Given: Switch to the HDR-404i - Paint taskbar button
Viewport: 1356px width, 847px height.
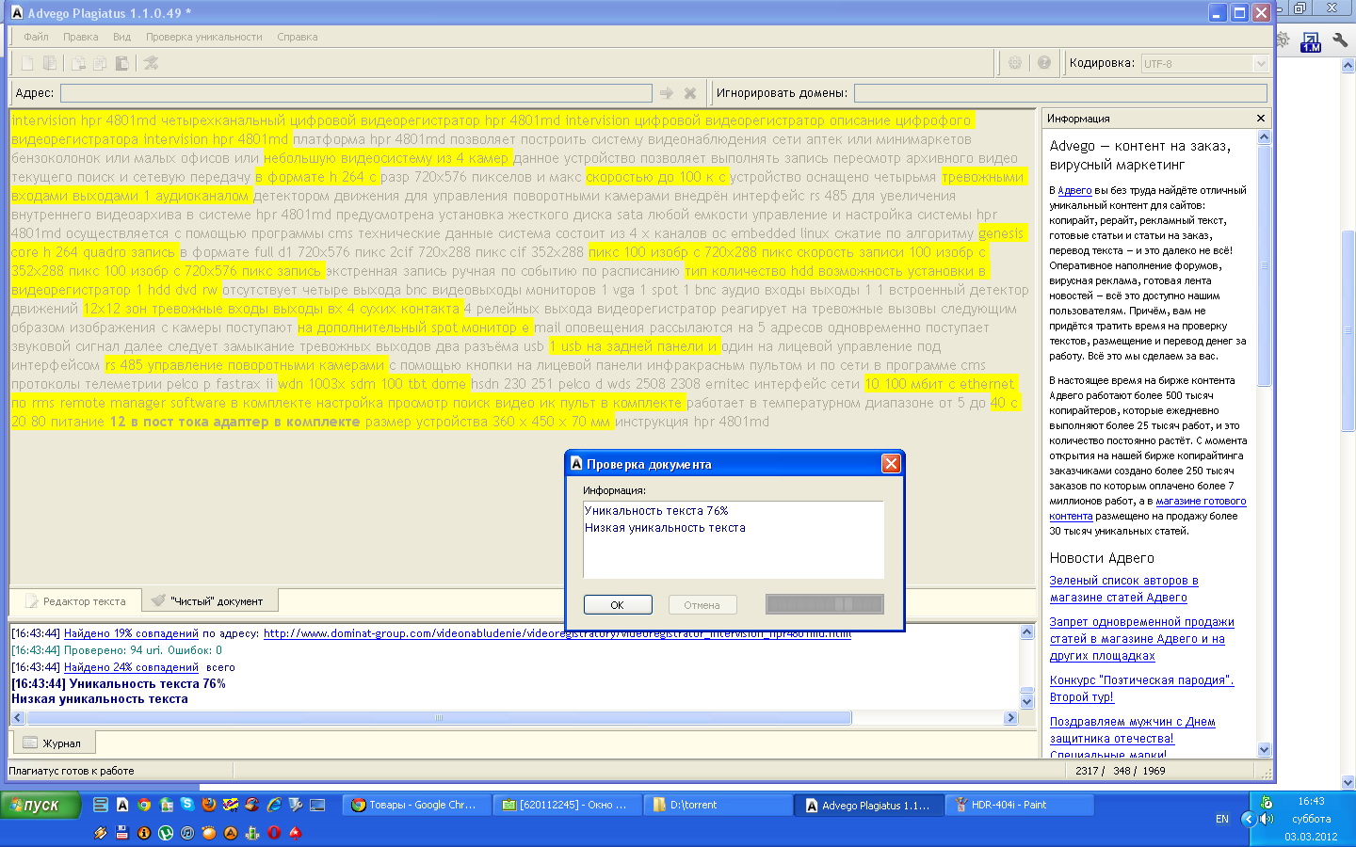Looking at the screenshot, I should (x=1021, y=805).
